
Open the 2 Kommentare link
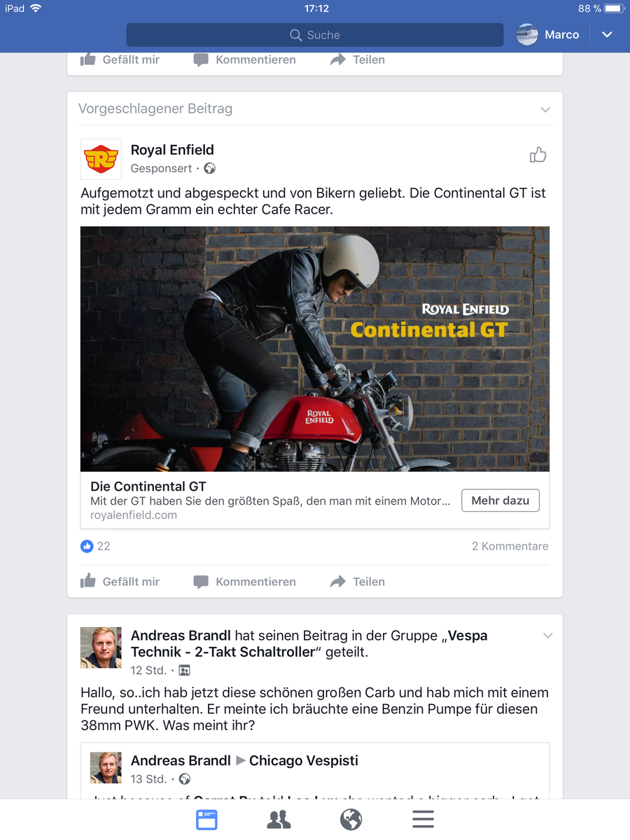tap(510, 546)
